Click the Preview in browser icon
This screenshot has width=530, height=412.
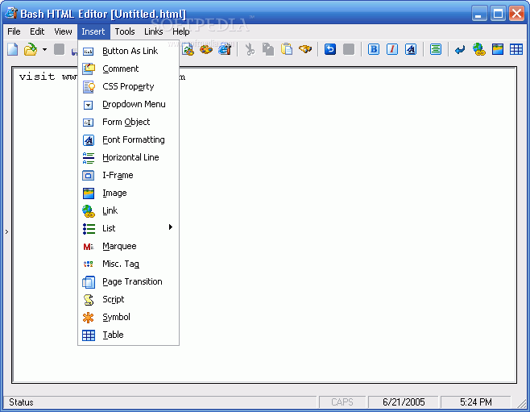tap(225, 49)
